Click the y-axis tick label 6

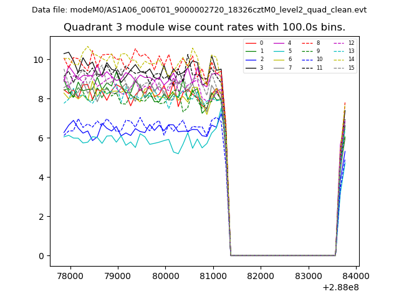(42, 138)
